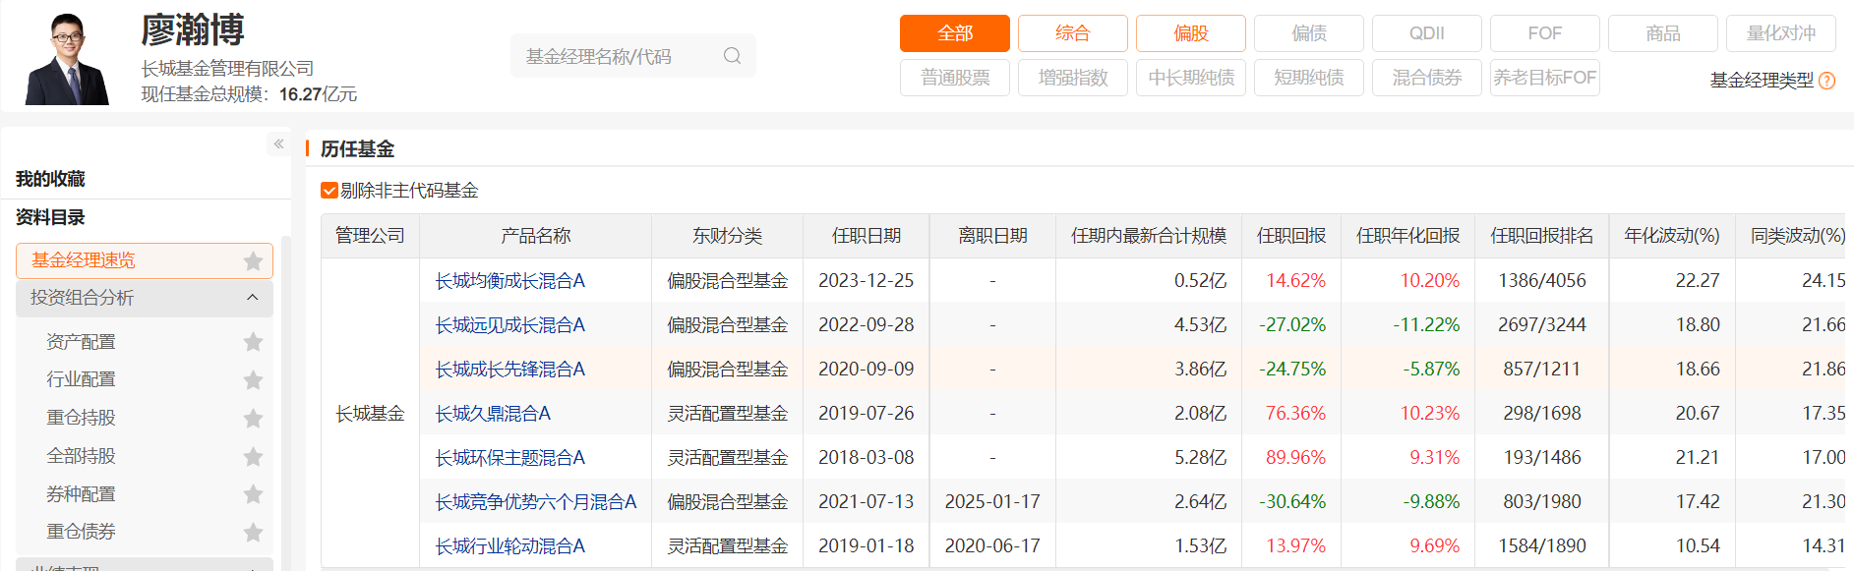1854x571 pixels.
Task: Select the 偏债 filter tab
Action: 1308,33
